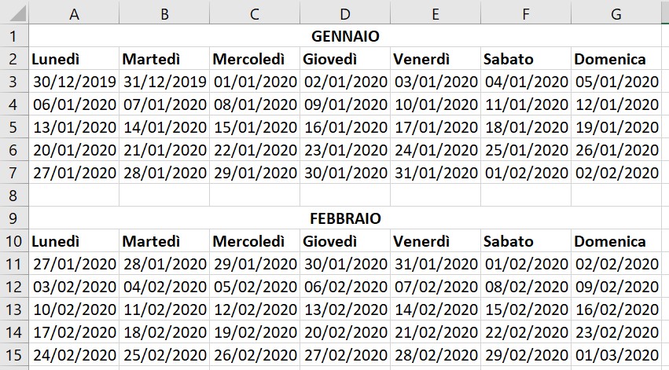669x370 pixels.
Task: Click the 25/01/2020 date cell
Action: click(x=525, y=150)
